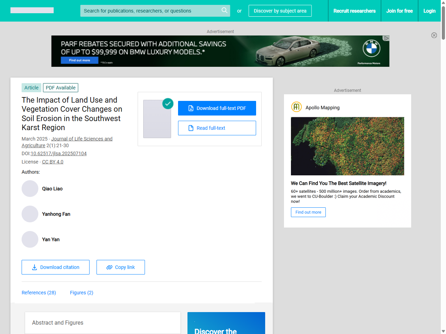Screen dimensions: 446x334
Task: Select Join for free in the header
Action: (399, 11)
